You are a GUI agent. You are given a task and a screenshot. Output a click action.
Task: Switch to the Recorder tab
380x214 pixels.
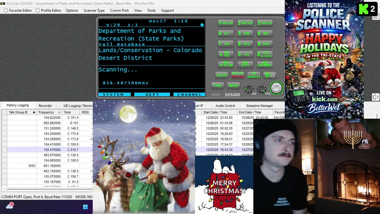(45, 106)
